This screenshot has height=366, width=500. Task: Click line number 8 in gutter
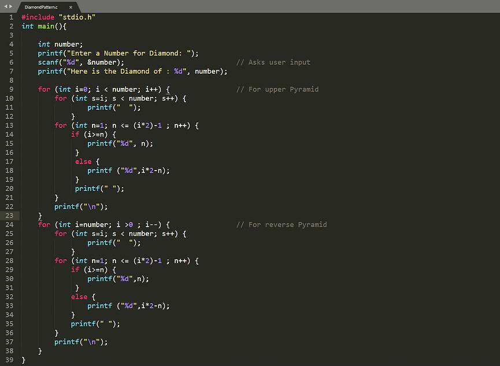click(12, 80)
